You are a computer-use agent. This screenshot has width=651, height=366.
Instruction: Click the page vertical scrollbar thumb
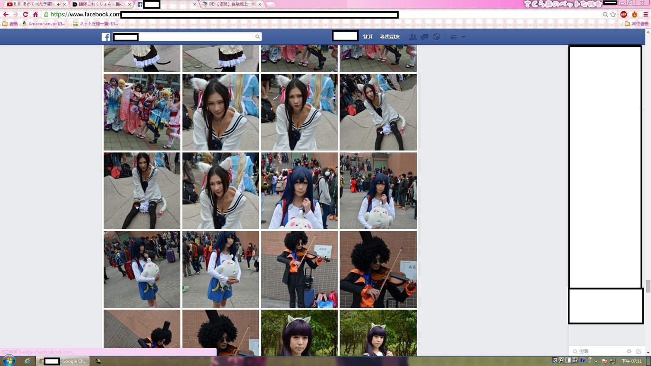(648, 286)
